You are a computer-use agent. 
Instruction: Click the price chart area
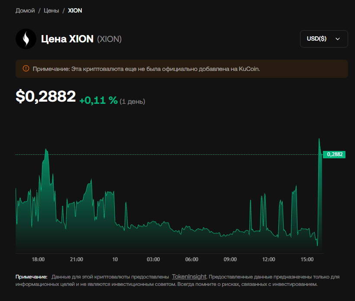click(169, 195)
